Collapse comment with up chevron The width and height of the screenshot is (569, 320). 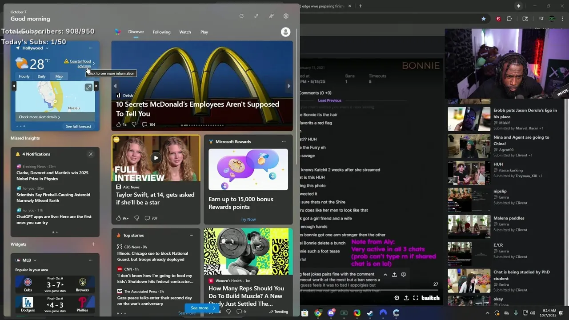(385, 275)
